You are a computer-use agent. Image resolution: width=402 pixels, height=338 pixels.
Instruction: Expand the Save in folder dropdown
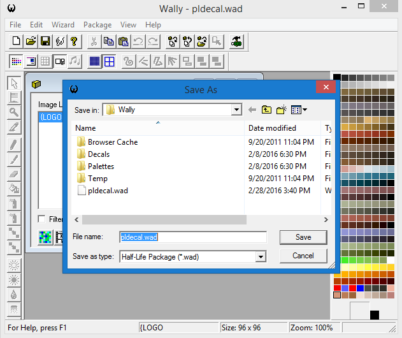point(236,110)
